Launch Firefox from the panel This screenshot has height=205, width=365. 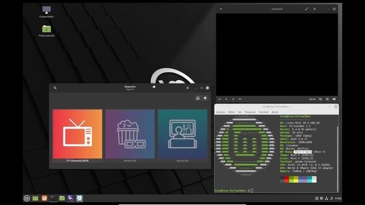tap(44, 198)
